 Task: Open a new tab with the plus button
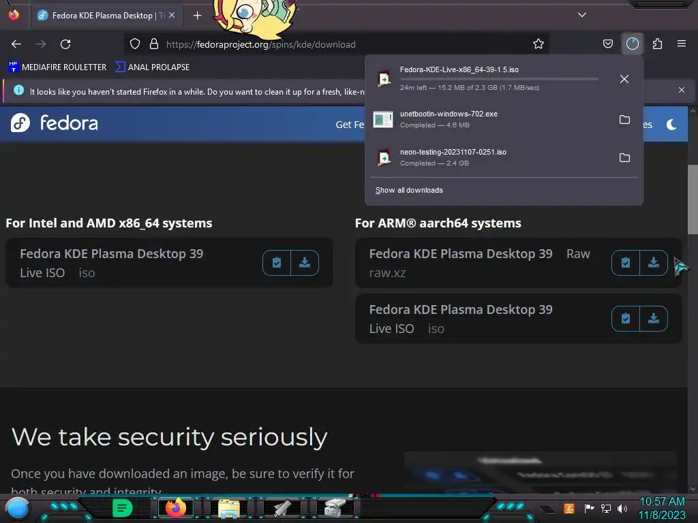(197, 16)
